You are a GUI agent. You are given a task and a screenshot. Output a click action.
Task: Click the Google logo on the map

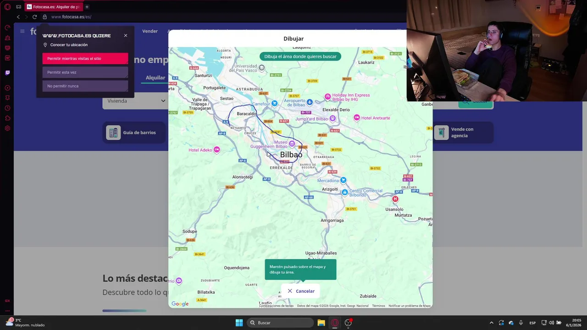tap(180, 304)
